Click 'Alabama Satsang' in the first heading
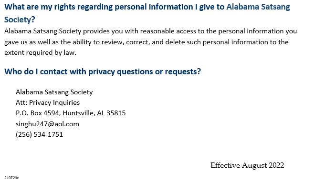This screenshot has height=182, width=325. click(x=258, y=7)
